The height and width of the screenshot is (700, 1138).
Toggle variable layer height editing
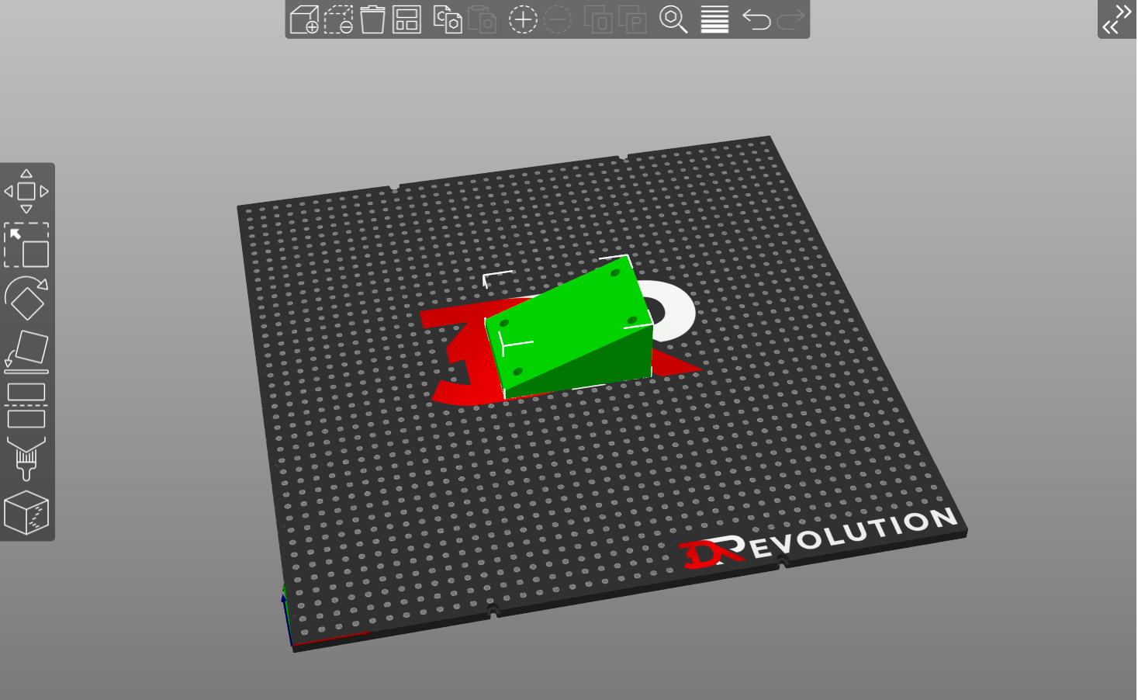714,19
